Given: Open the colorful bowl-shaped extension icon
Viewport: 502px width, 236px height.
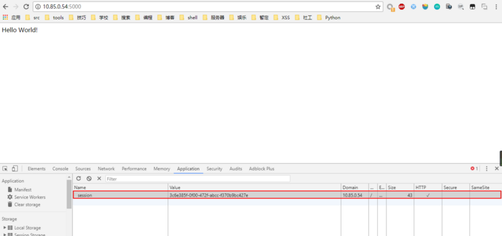Looking at the screenshot, I should (425, 7).
